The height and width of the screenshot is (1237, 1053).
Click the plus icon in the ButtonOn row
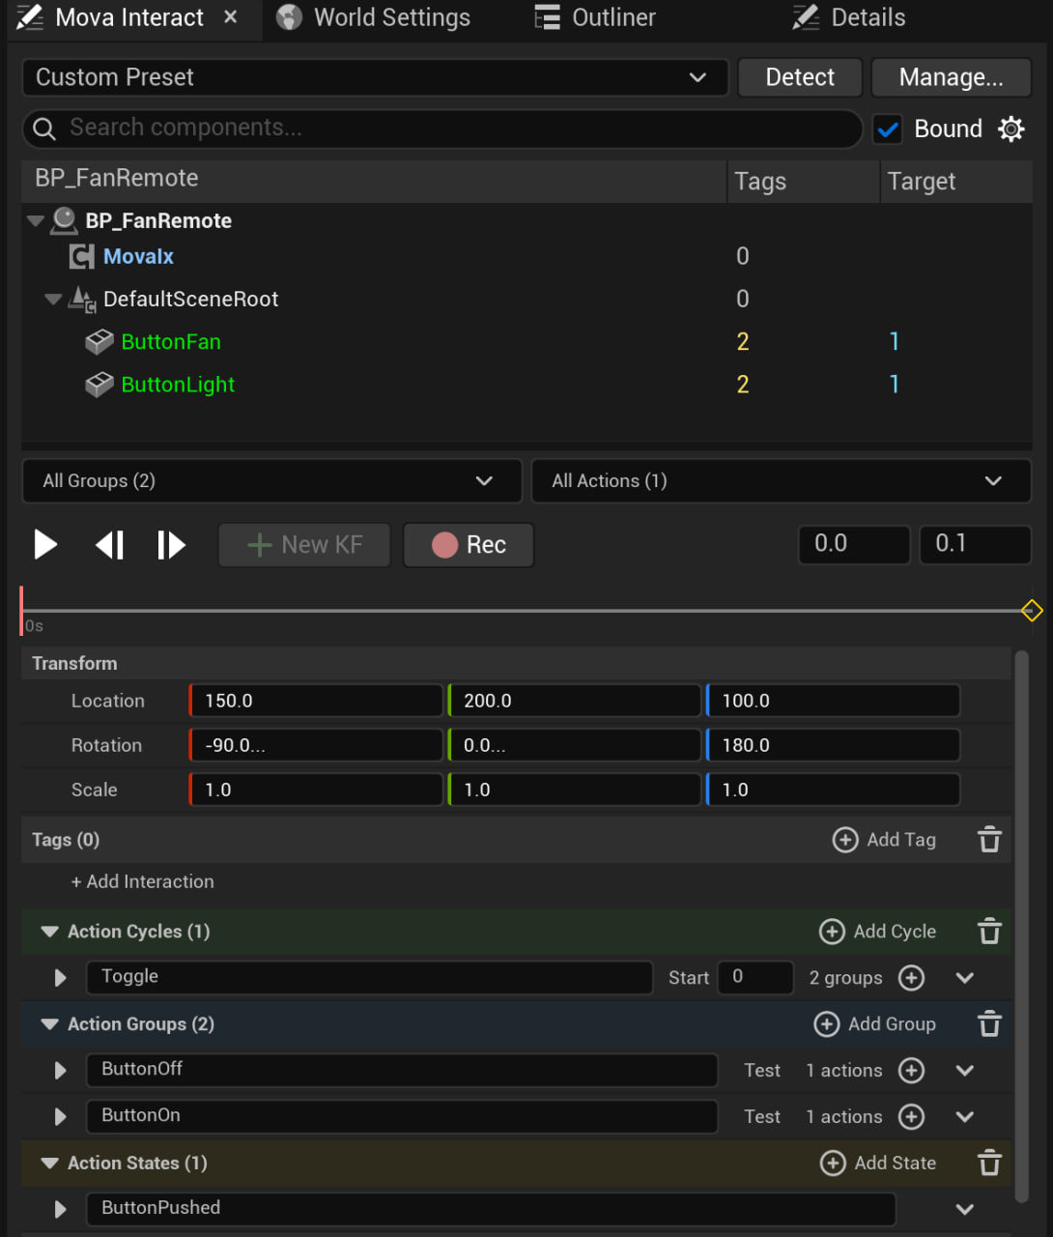tap(911, 1116)
